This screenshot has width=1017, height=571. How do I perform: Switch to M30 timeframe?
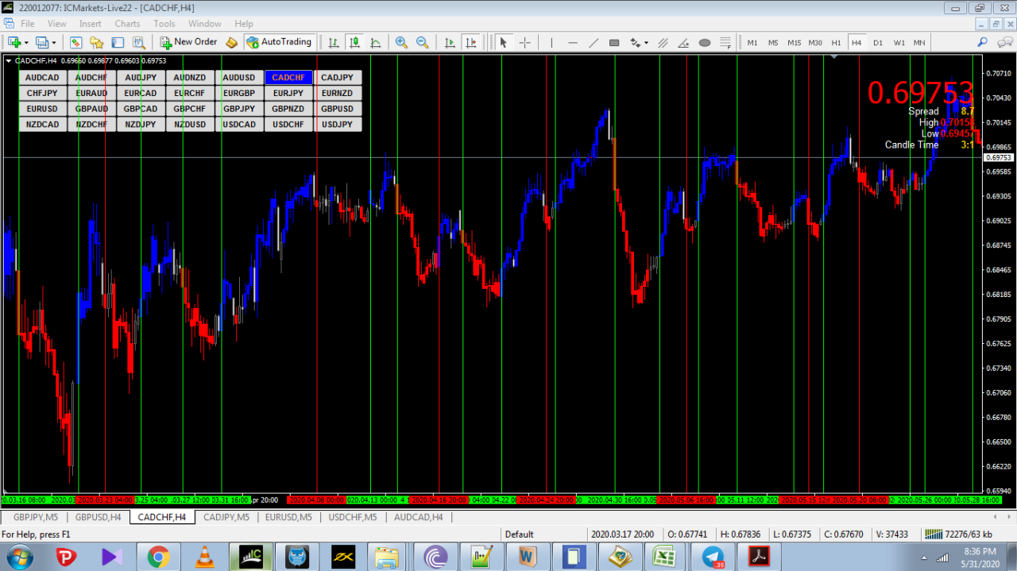(x=815, y=43)
